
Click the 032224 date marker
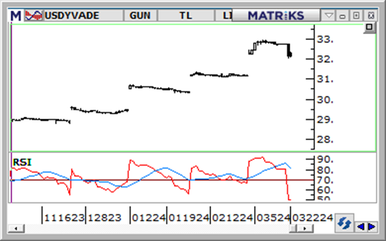coord(312,218)
